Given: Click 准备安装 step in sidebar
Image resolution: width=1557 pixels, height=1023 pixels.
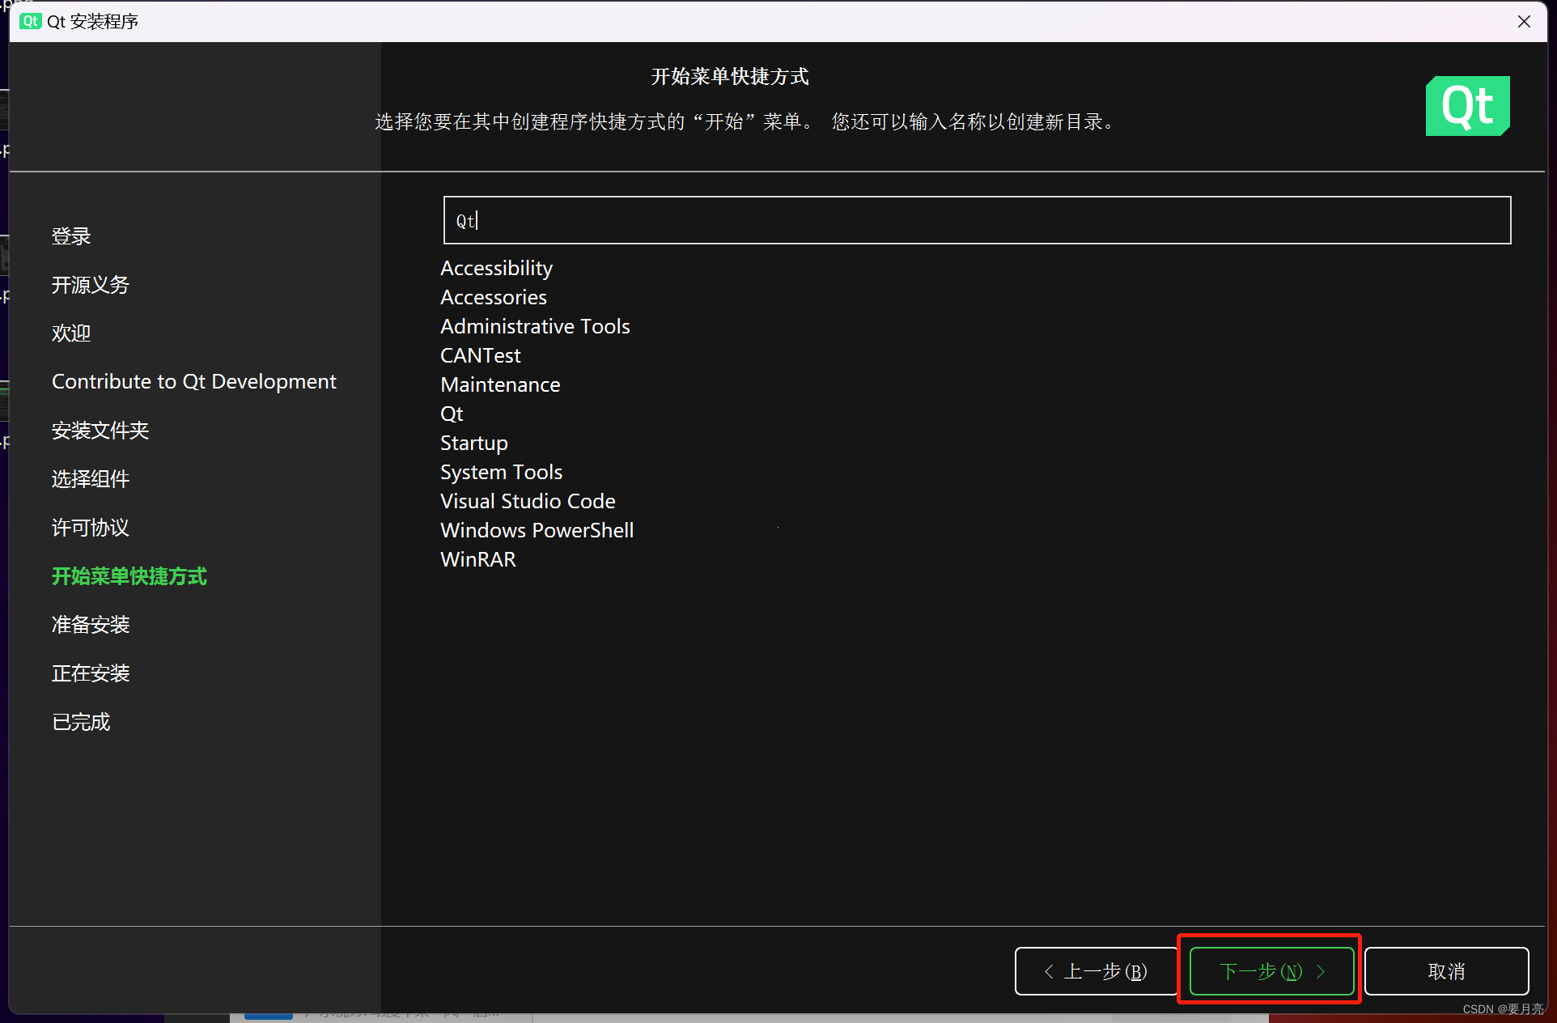Looking at the screenshot, I should click(x=91, y=625).
